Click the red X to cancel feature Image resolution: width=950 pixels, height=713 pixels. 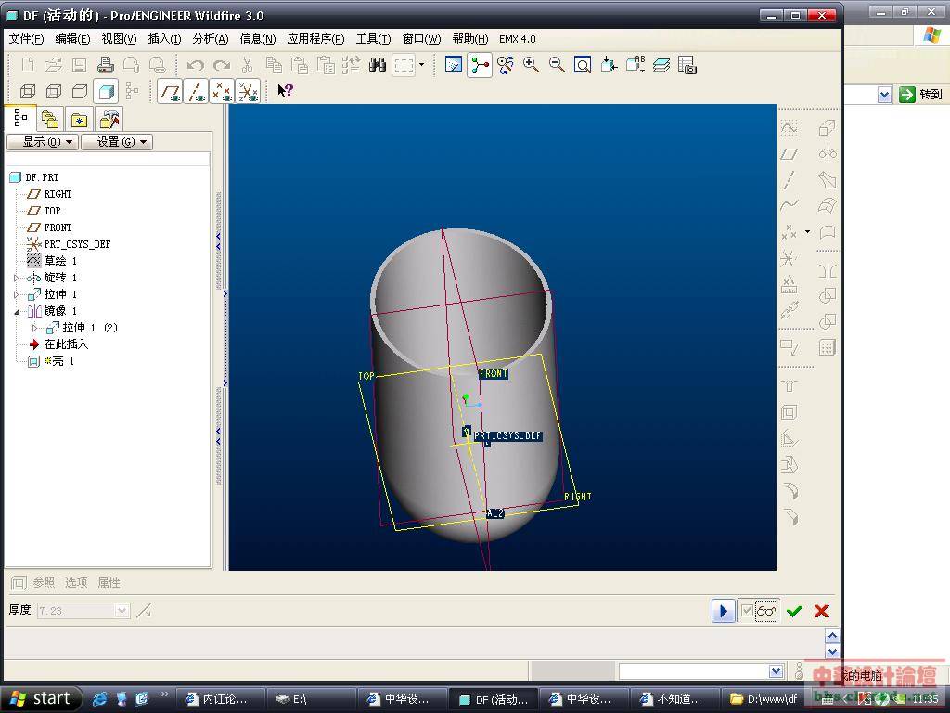coord(821,611)
